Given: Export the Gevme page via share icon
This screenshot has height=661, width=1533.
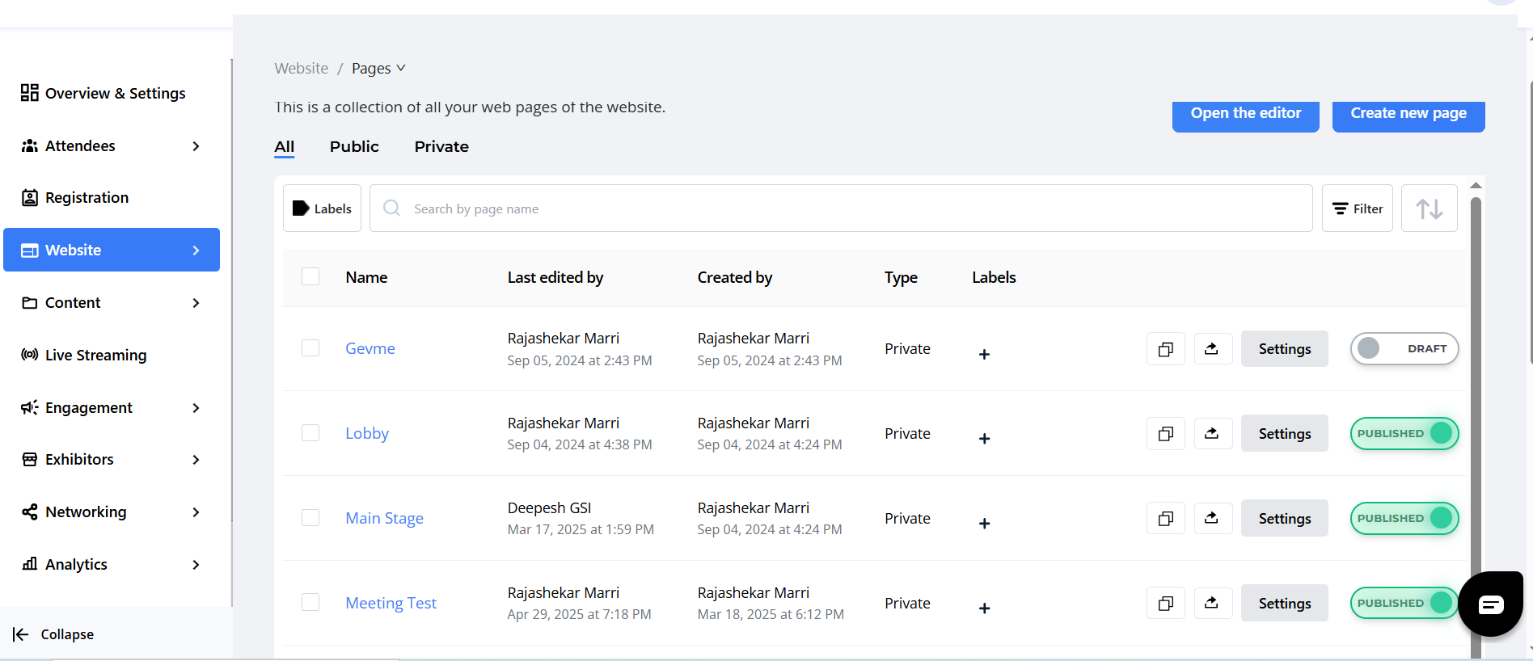Looking at the screenshot, I should point(1213,349).
